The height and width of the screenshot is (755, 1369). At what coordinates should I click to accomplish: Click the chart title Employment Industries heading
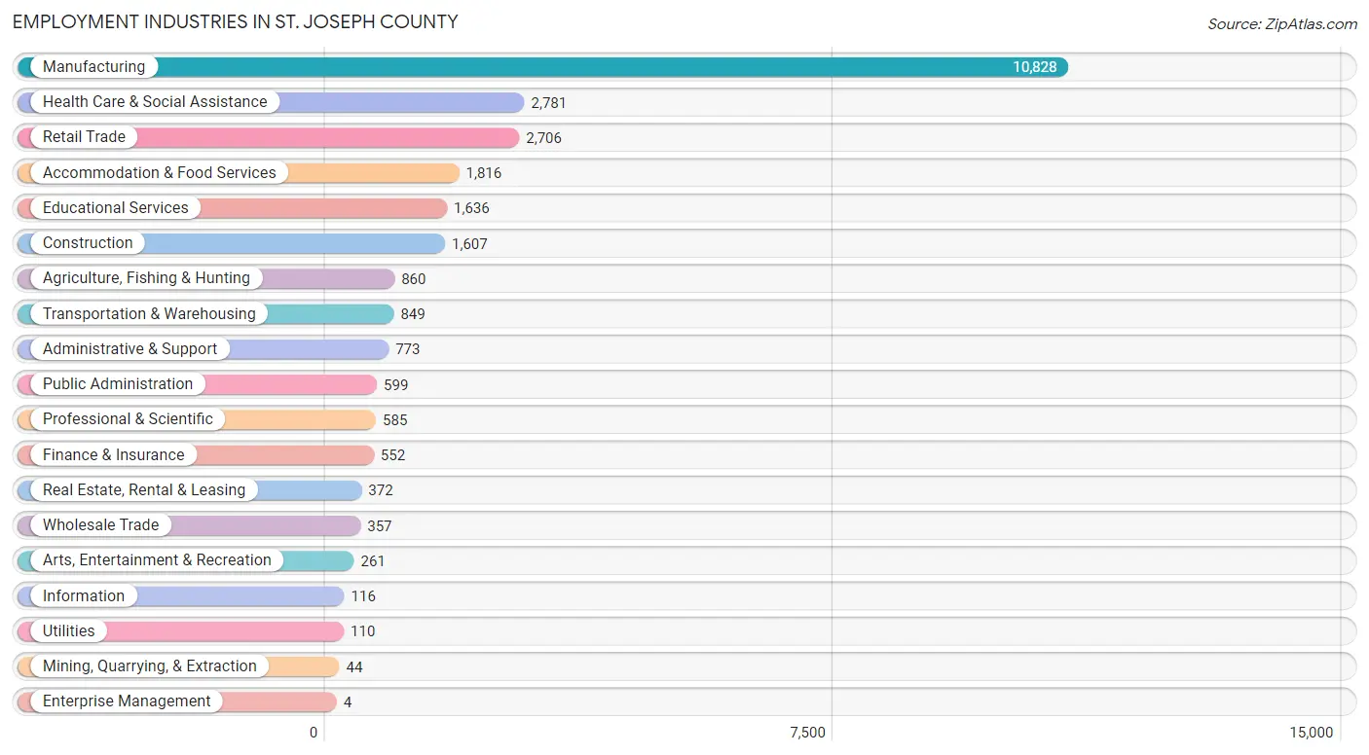pyautogui.click(x=236, y=21)
